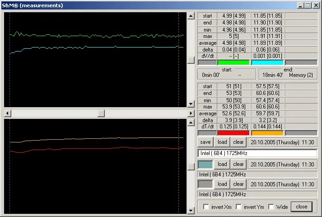Click the horizontal scrollbar's left arrow
The image size is (322, 217).
pyautogui.click(x=8, y=113)
